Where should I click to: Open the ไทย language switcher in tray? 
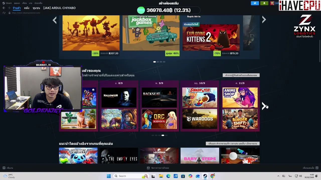[290, 176]
